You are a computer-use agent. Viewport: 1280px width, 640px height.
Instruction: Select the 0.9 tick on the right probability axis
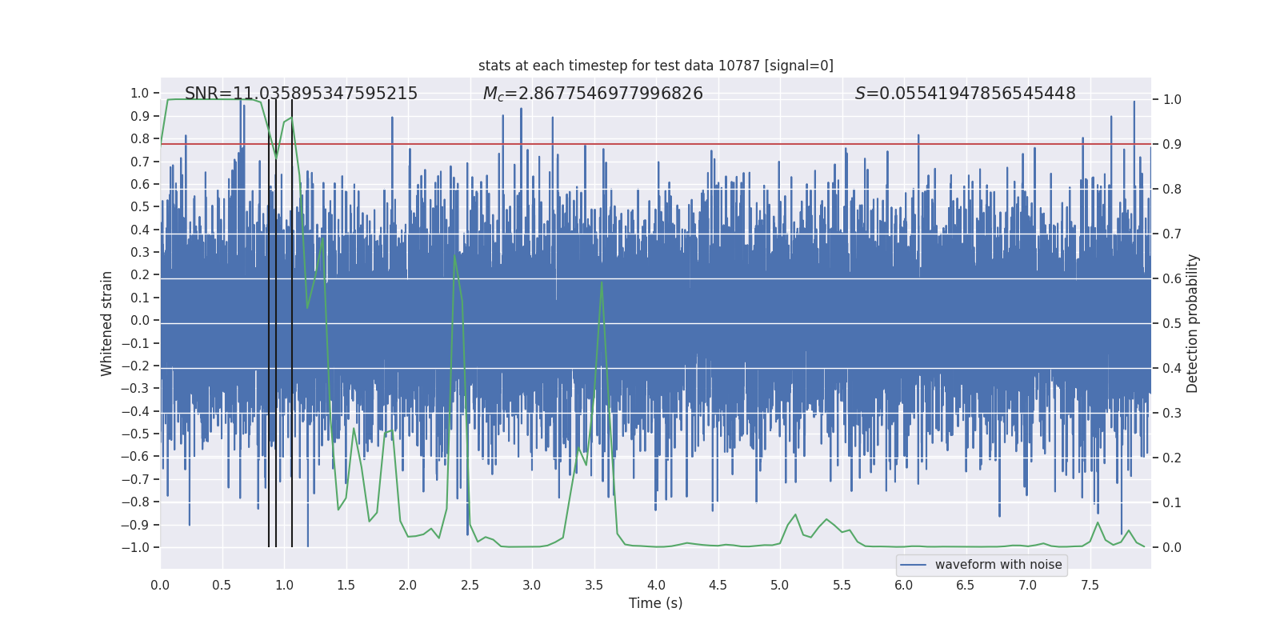(x=1172, y=145)
